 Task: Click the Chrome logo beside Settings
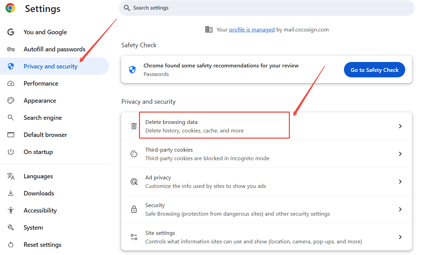click(x=10, y=8)
